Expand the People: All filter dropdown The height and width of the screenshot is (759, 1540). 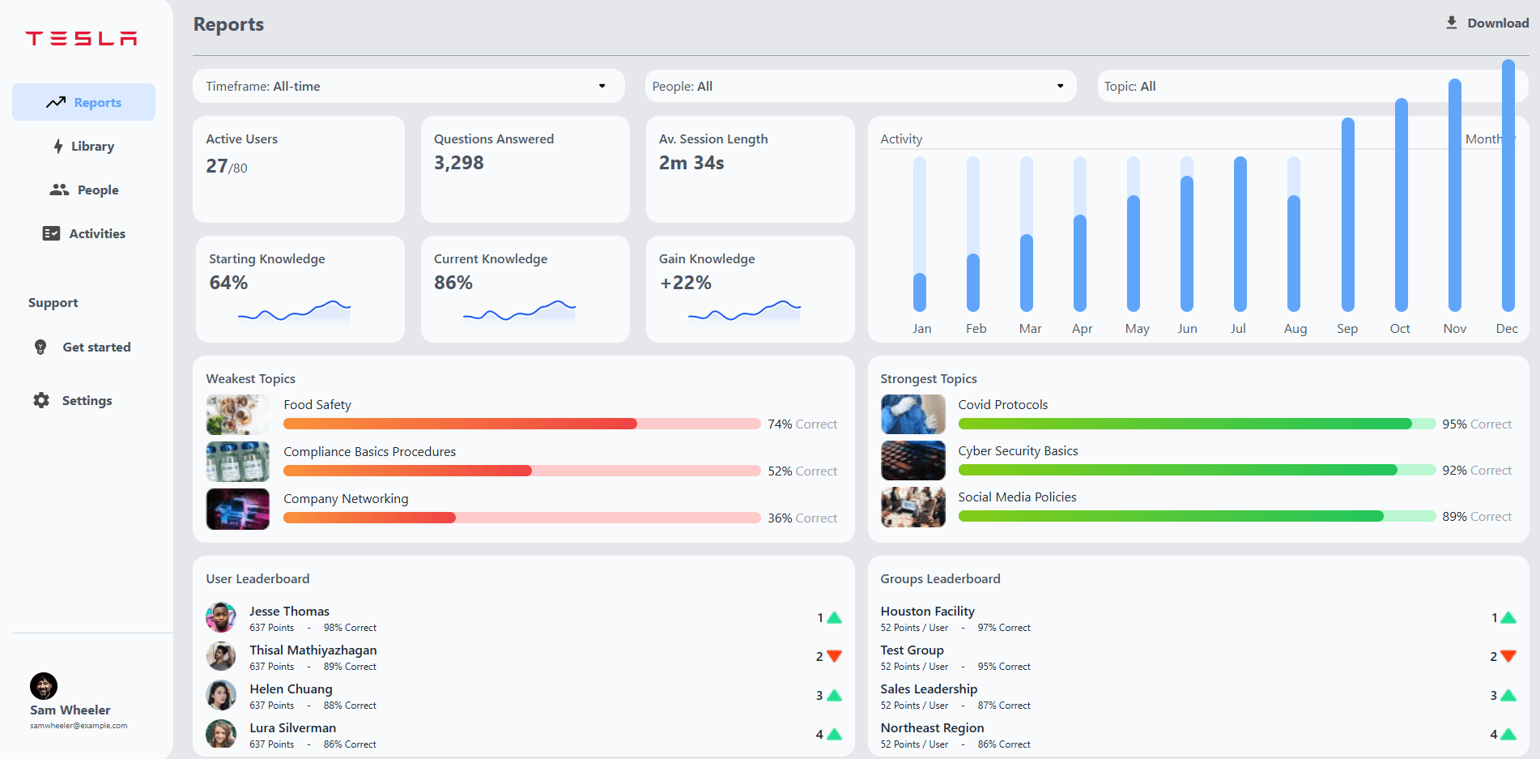(x=861, y=86)
